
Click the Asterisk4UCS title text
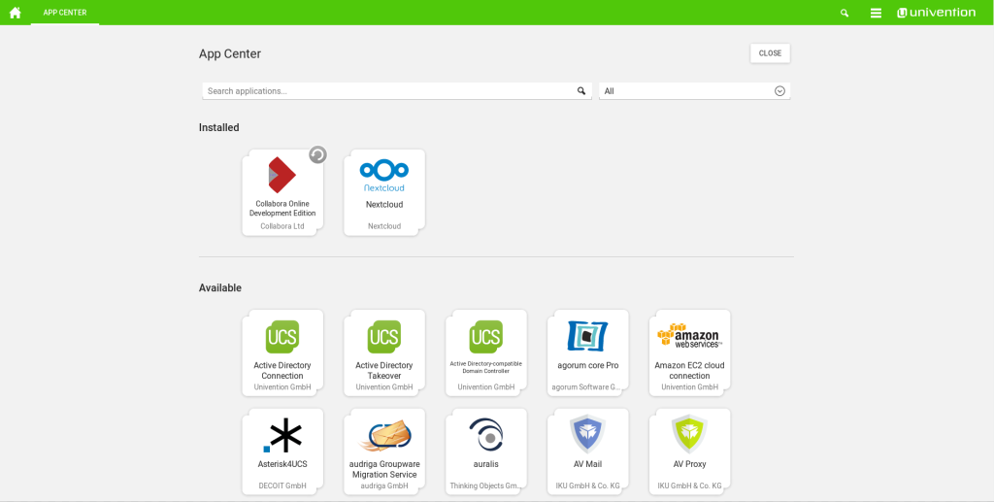click(x=282, y=464)
